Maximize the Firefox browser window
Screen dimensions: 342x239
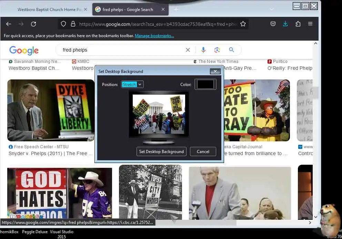pos(305,6)
